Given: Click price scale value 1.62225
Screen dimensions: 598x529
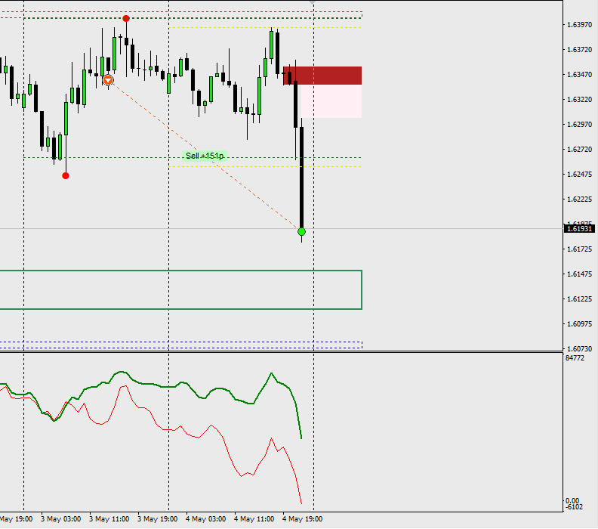Looking at the screenshot, I should [x=580, y=200].
